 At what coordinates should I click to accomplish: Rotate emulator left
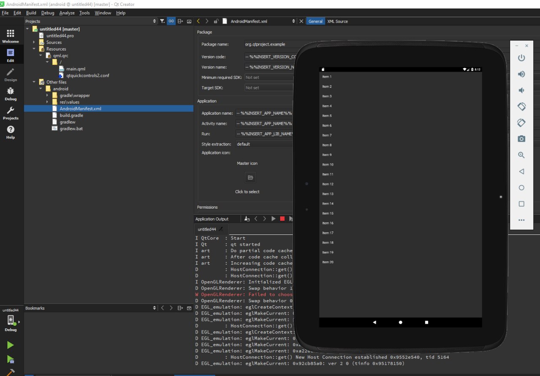tap(521, 107)
